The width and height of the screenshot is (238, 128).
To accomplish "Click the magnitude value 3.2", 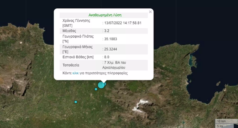I will (107, 31).
